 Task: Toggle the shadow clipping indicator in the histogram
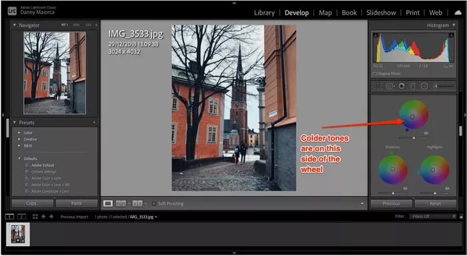coord(376,35)
